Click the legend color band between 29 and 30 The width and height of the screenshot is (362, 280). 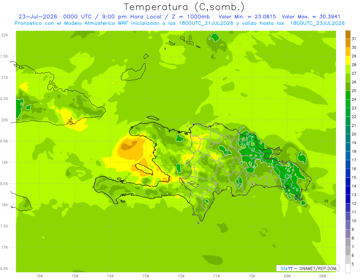pos(348,52)
